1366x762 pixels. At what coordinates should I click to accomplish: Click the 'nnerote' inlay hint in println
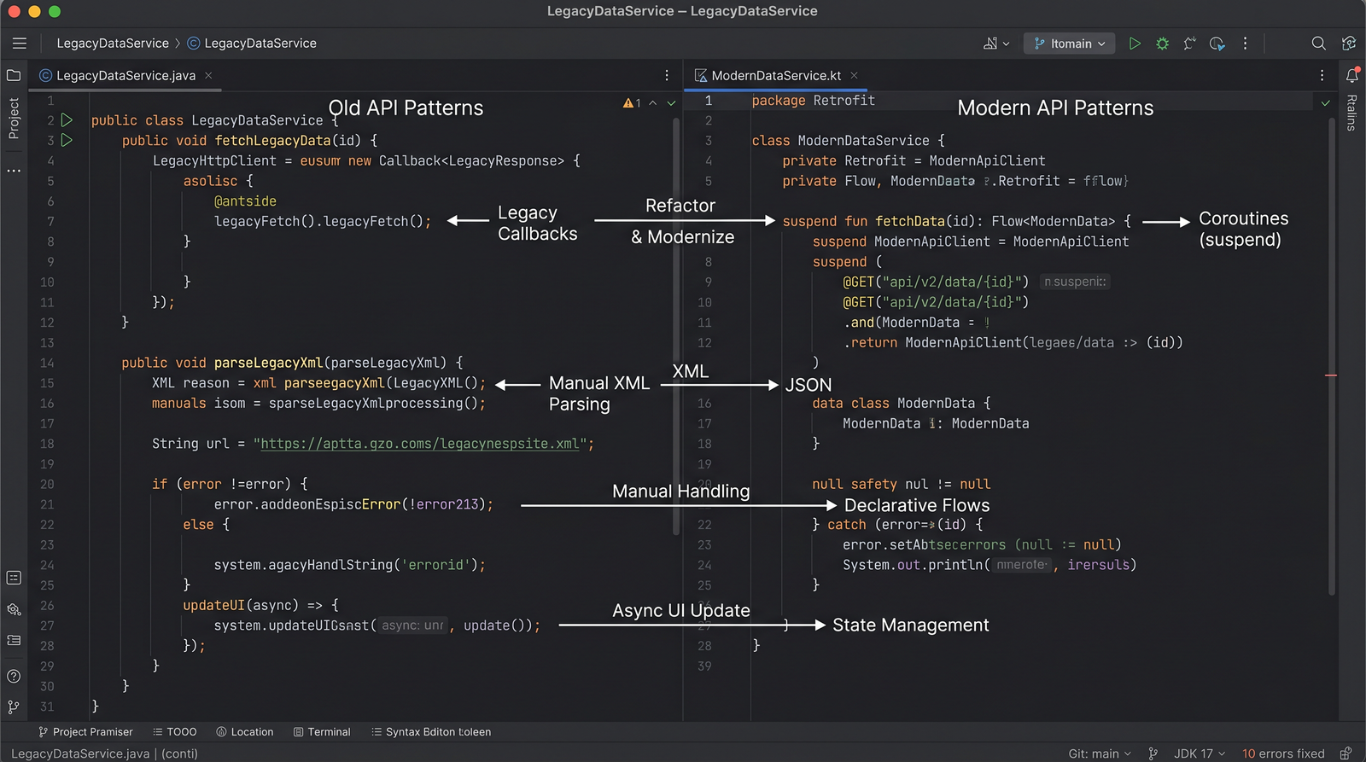(1021, 565)
